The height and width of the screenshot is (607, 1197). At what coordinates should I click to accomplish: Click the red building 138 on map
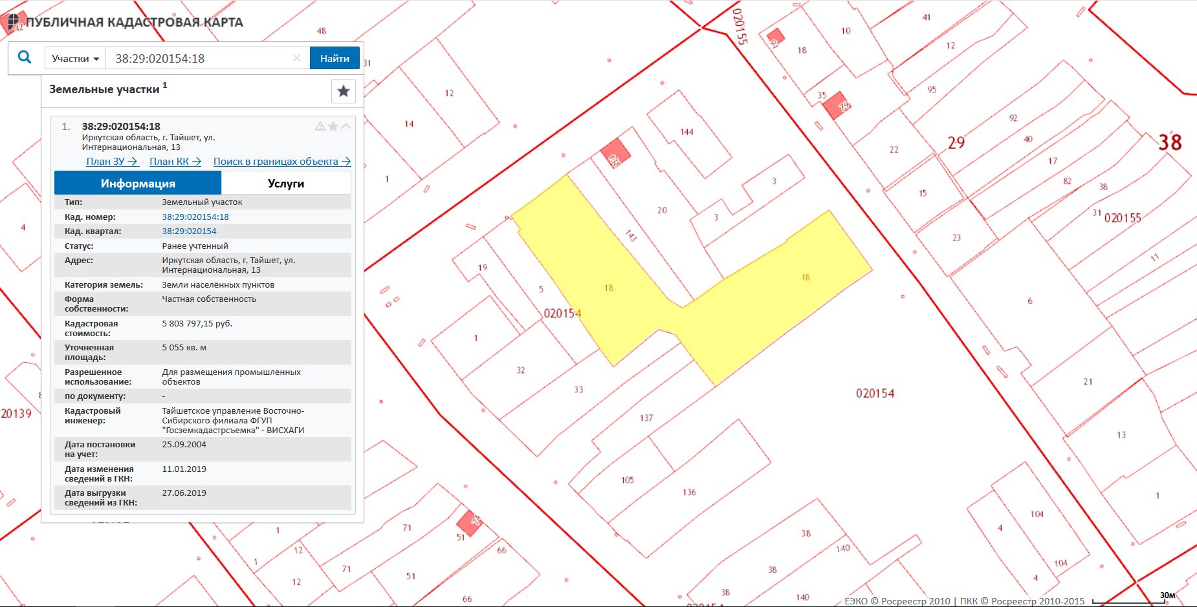pyautogui.click(x=615, y=155)
